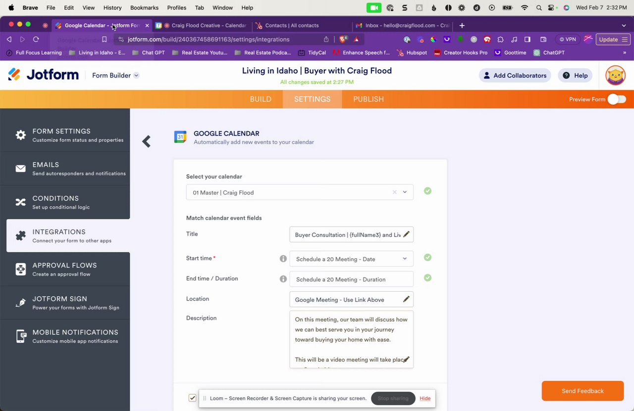Toggle the Preview Form switch
This screenshot has width=634, height=411.
[x=617, y=99]
